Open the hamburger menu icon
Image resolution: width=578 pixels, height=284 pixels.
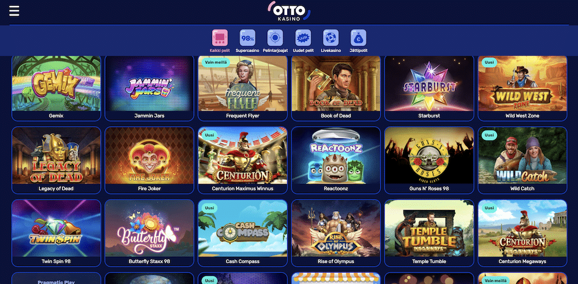[x=14, y=11]
